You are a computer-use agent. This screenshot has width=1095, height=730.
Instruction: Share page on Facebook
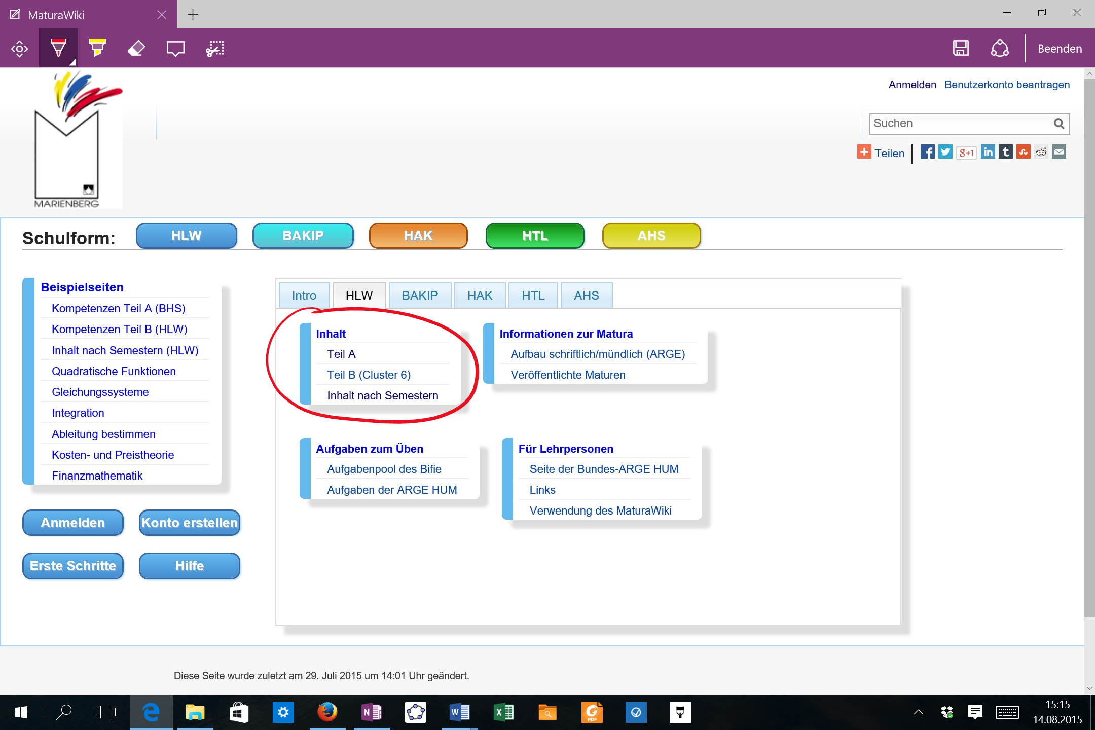(927, 152)
